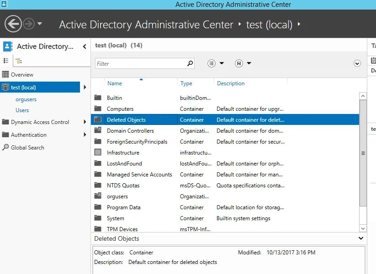Sort by Name column header

click(115, 83)
